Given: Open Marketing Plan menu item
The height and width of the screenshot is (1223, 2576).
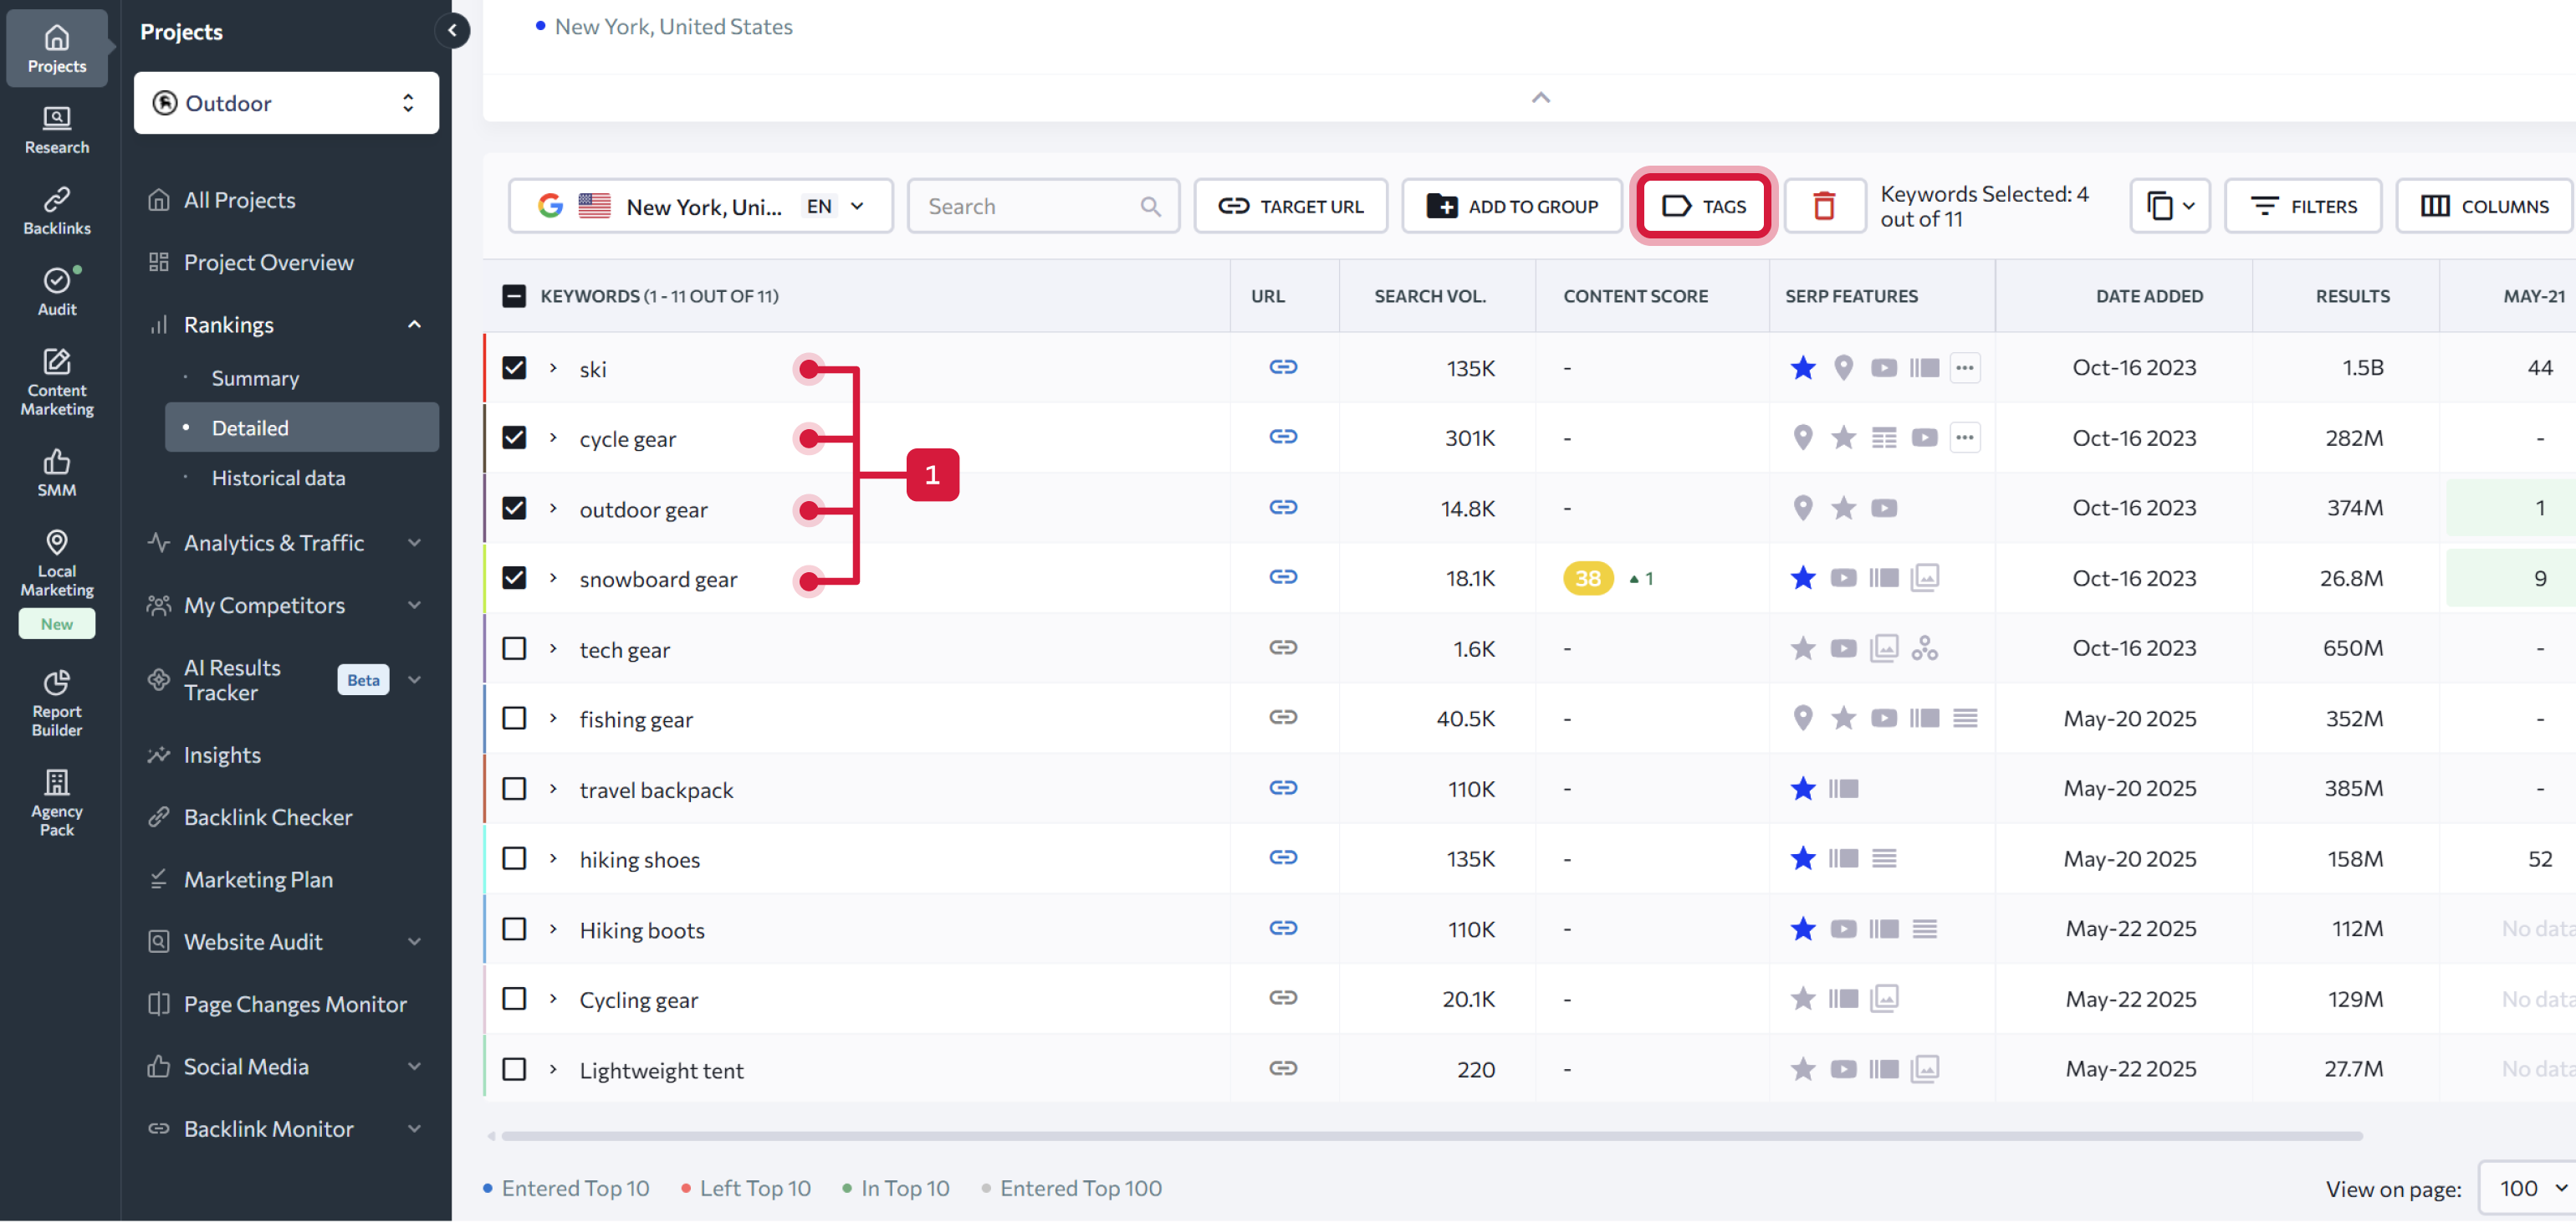Looking at the screenshot, I should (x=258, y=880).
